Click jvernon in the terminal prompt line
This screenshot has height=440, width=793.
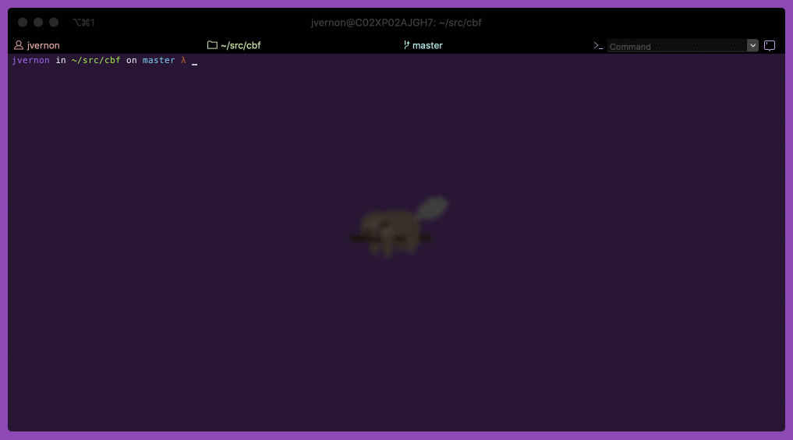point(31,60)
